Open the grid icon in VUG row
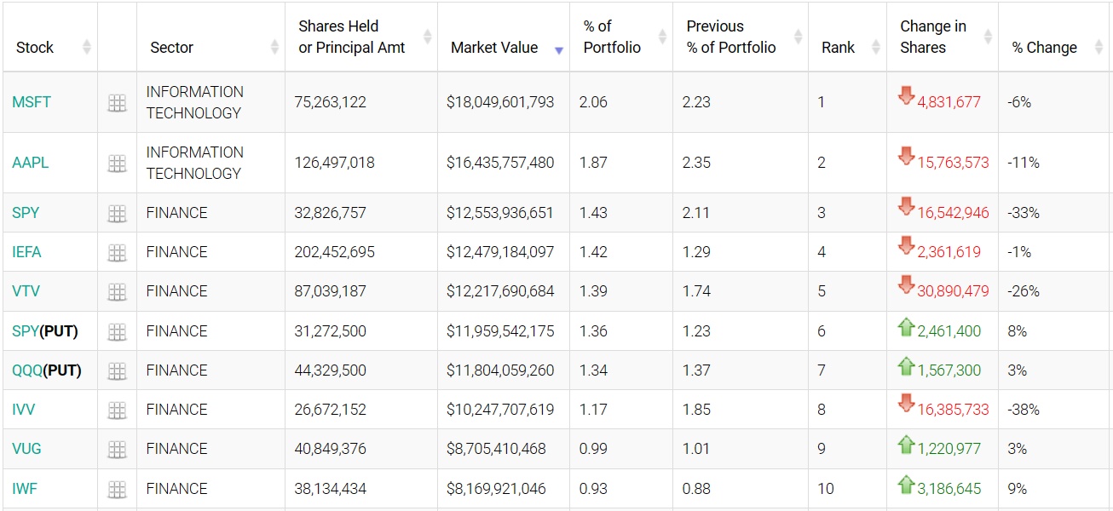The width and height of the screenshot is (1113, 511). [117, 450]
